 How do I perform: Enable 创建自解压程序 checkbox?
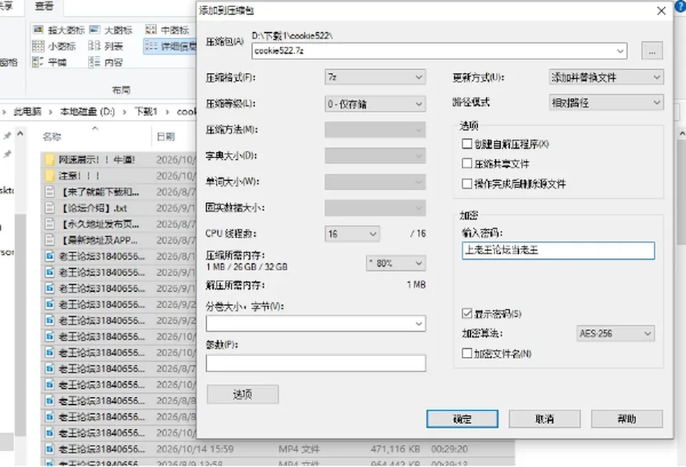click(467, 144)
